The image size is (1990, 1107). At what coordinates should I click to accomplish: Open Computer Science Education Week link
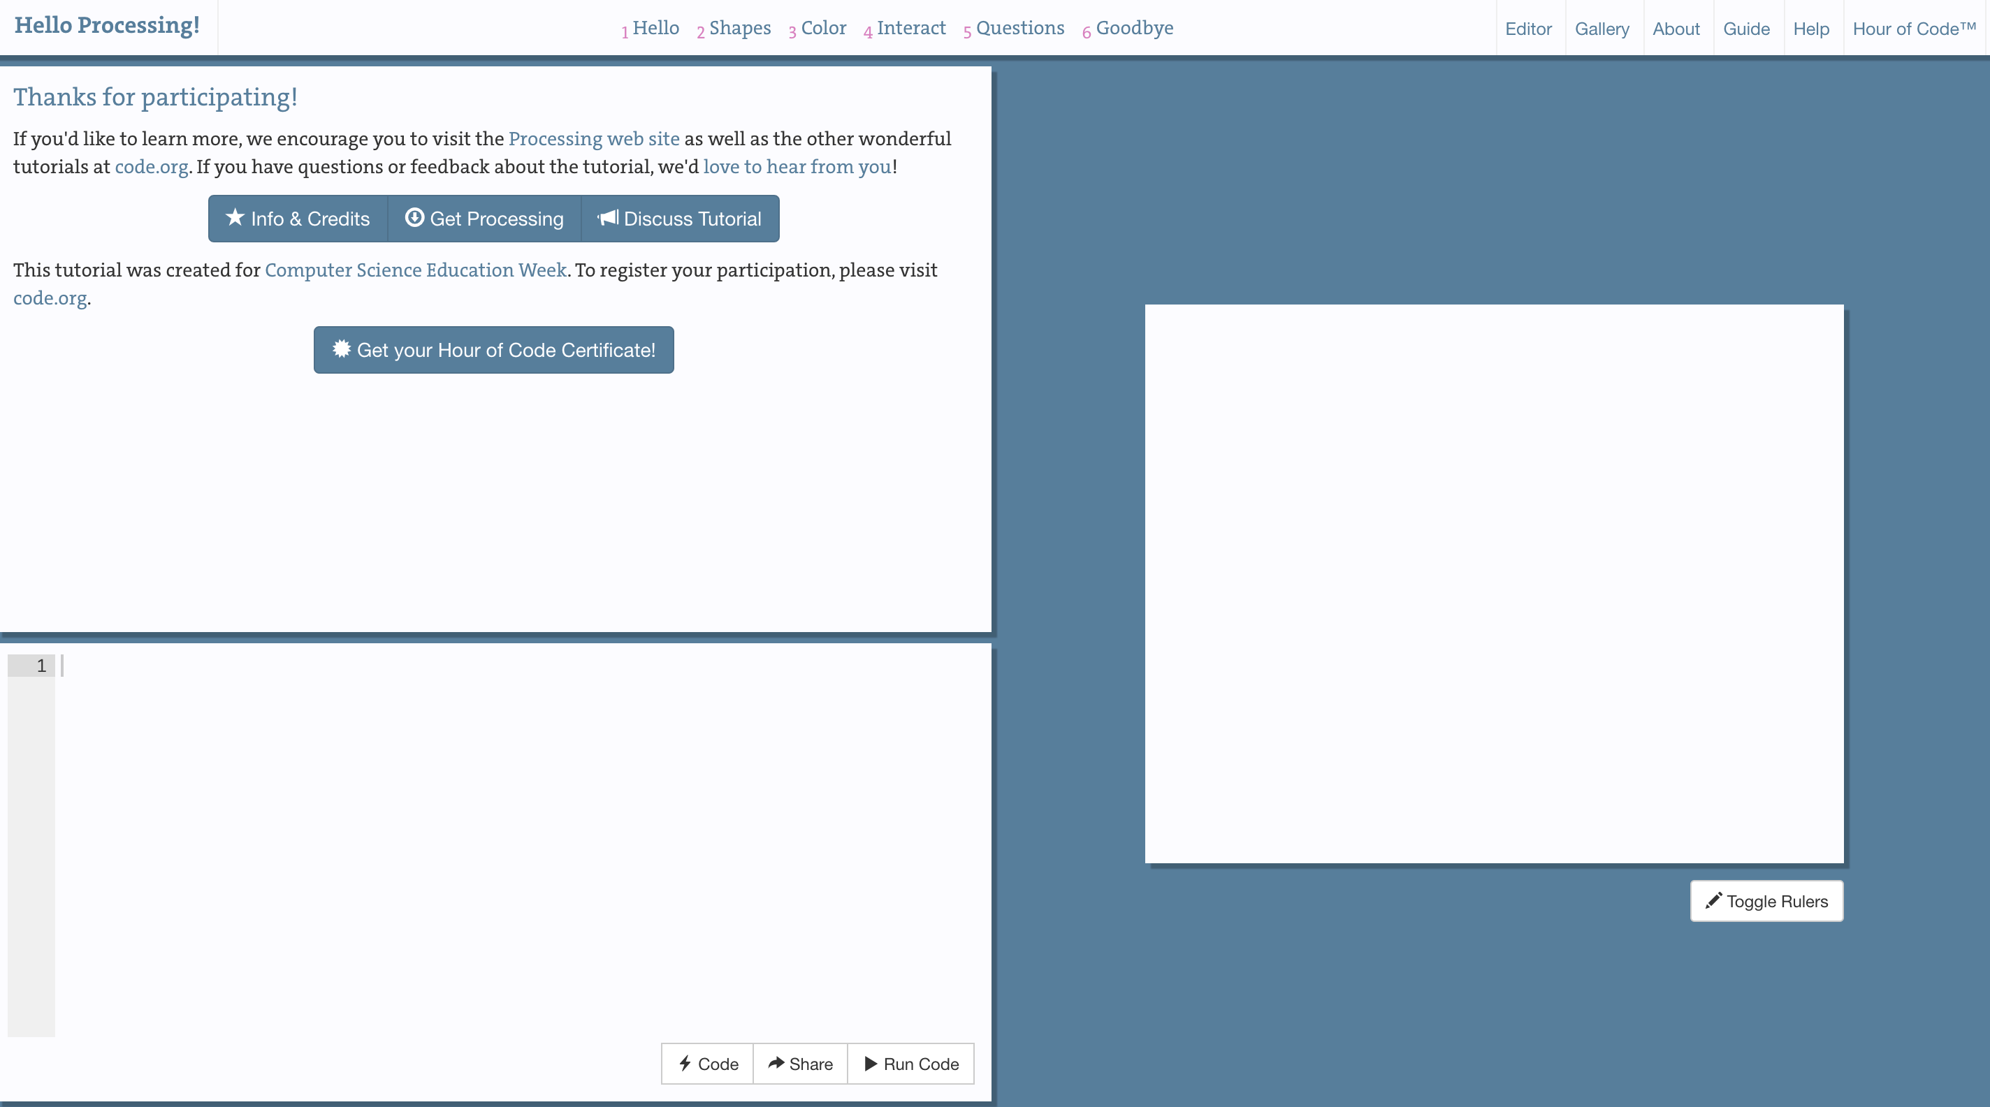tap(416, 270)
